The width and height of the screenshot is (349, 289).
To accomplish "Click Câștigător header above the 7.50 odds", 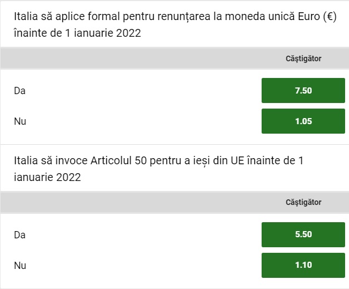I will (303, 58).
